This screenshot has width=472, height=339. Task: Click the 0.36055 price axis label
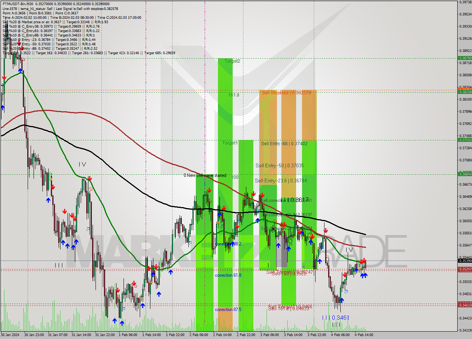tap(465, 221)
